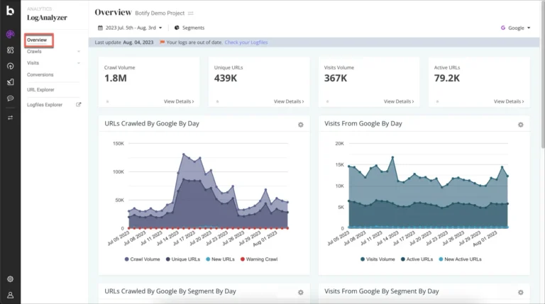Click the Last update Aug. 04, 2023 text
This screenshot has width=545, height=304.
point(124,43)
